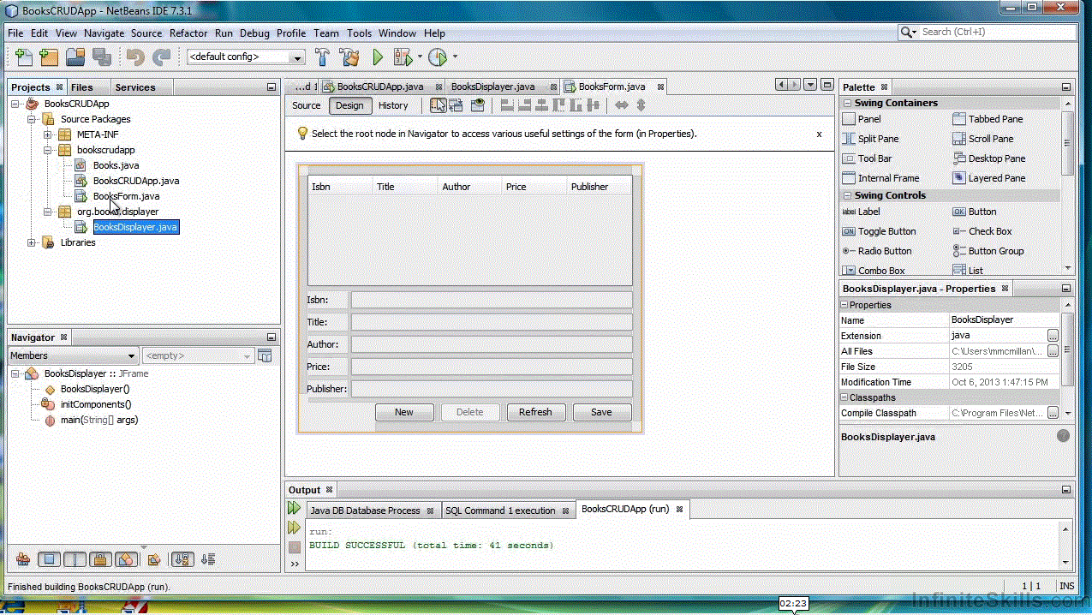1092x615 pixels.
Task: Open Debug Project dropdown arrow
Action: click(x=421, y=57)
